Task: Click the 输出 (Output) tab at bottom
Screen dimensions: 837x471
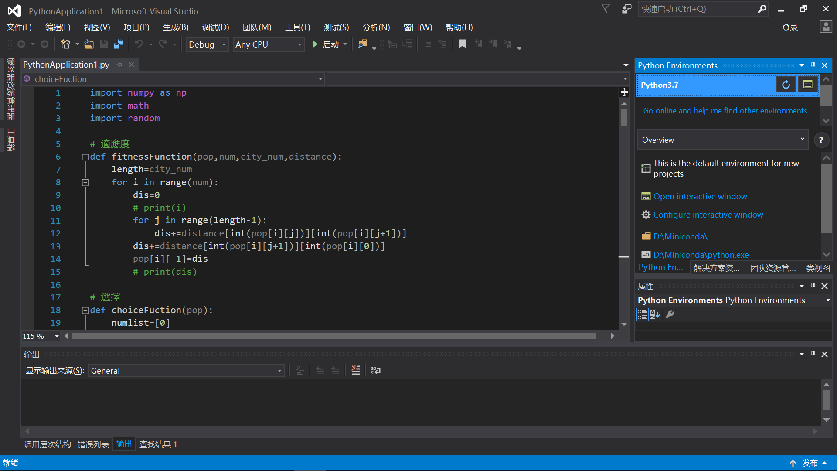Action: (124, 444)
